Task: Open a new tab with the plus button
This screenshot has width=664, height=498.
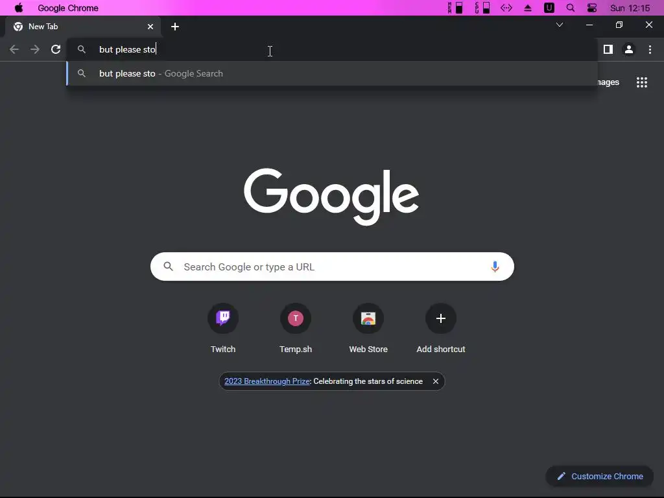Action: pyautogui.click(x=175, y=27)
